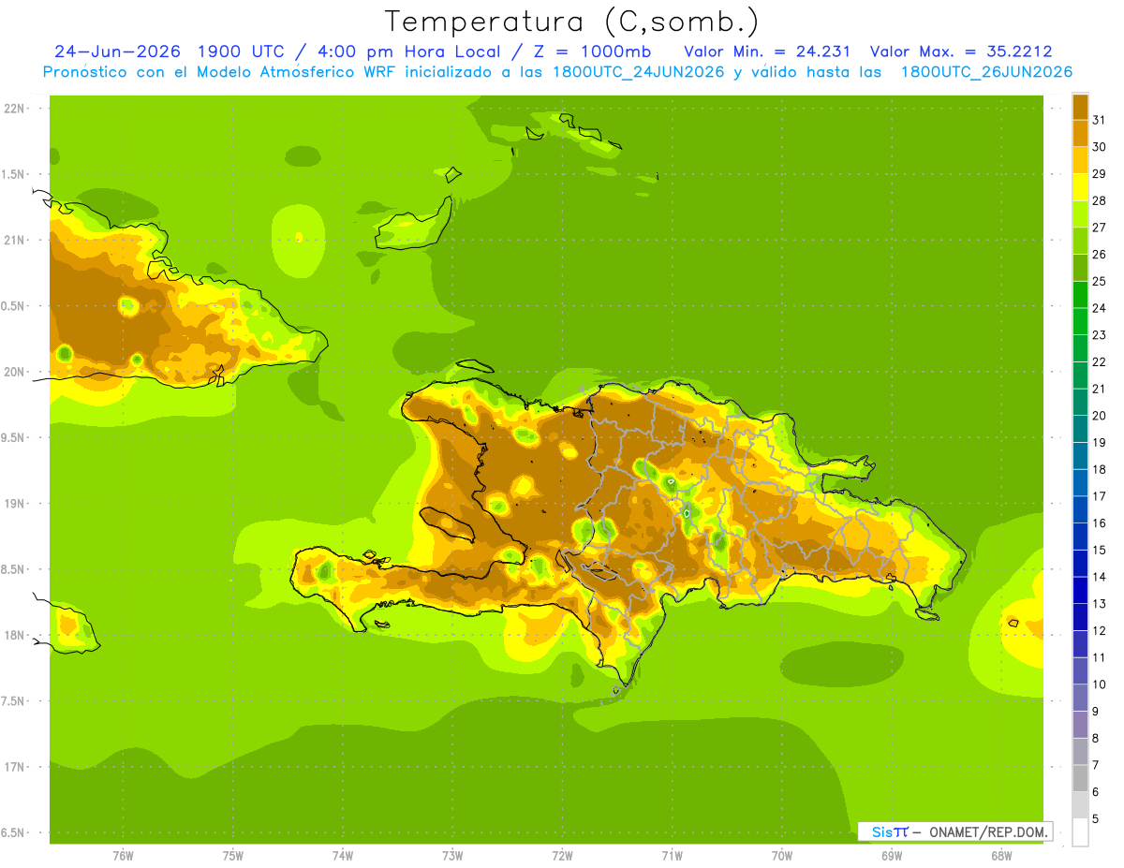Screen dimensions: 1124x868
Task: Click the gray color bar segment between 6 and 7
Action: point(1080,778)
